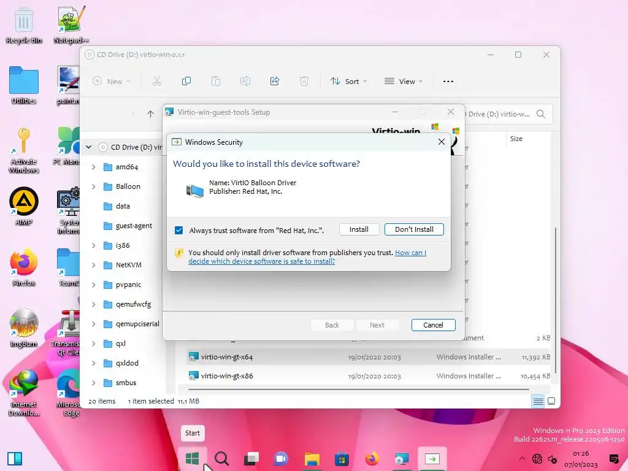
Task: Switch Explorer to large icons view in status bar
Action: pos(551,401)
